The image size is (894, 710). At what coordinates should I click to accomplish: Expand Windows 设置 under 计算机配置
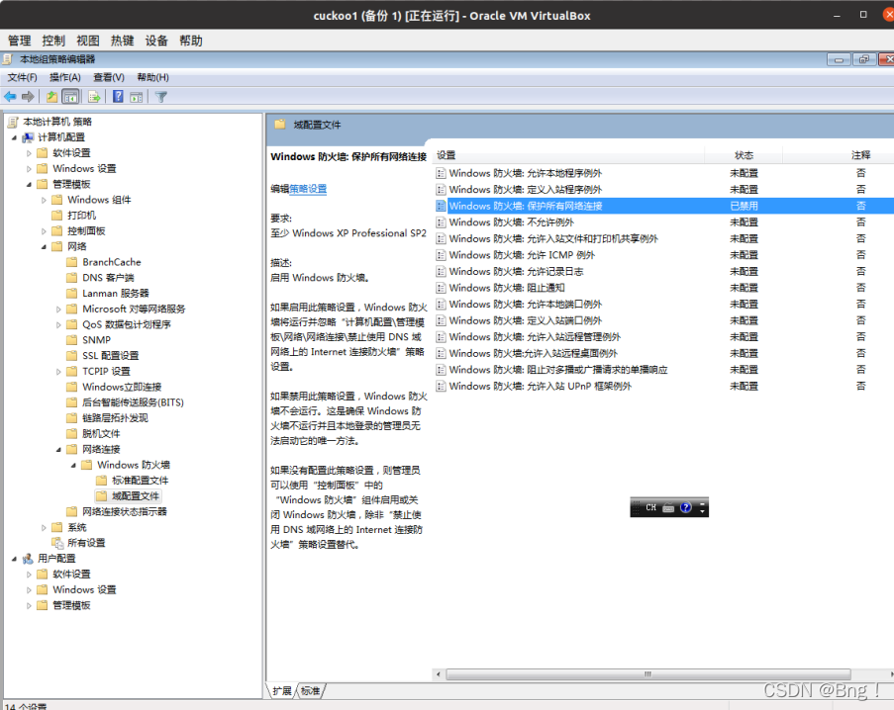pyautogui.click(x=29, y=168)
